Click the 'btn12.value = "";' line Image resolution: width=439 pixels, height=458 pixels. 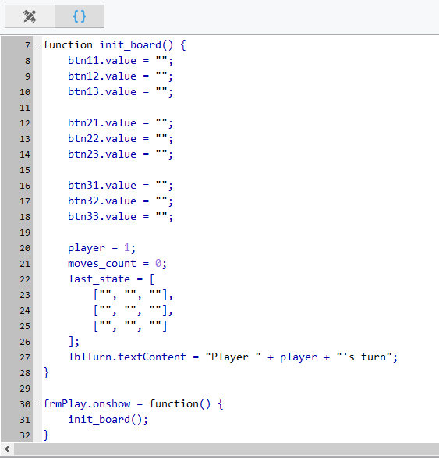click(x=120, y=76)
